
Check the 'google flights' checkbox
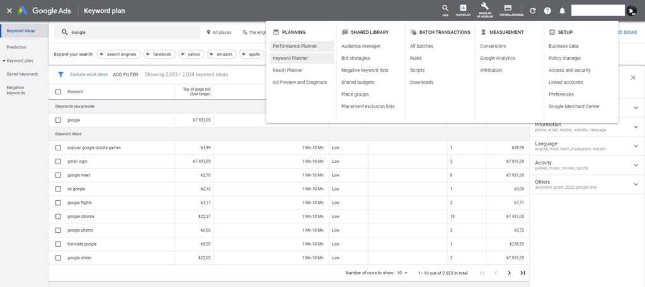[x=58, y=203]
